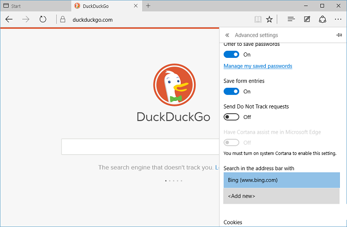This screenshot has height=227, width=347.
Task: Click "You must turn on system Cortana" note
Action: [x=280, y=153]
